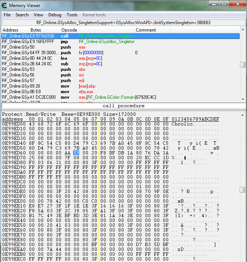Viewport: 247px width, 262px height.
Task: Click the disassembler scrollbar thumb
Action: pyautogui.click(x=243, y=65)
